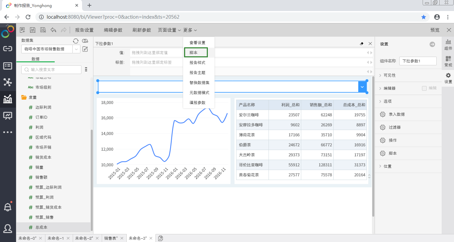Clear the binding with the eraser icon
The image size is (454, 242).
click(362, 44)
